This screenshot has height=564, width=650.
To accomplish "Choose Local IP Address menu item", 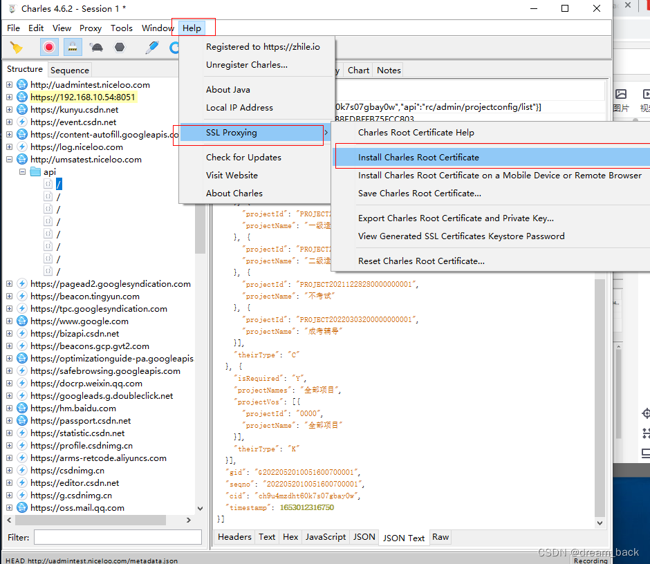I will click(x=240, y=107).
